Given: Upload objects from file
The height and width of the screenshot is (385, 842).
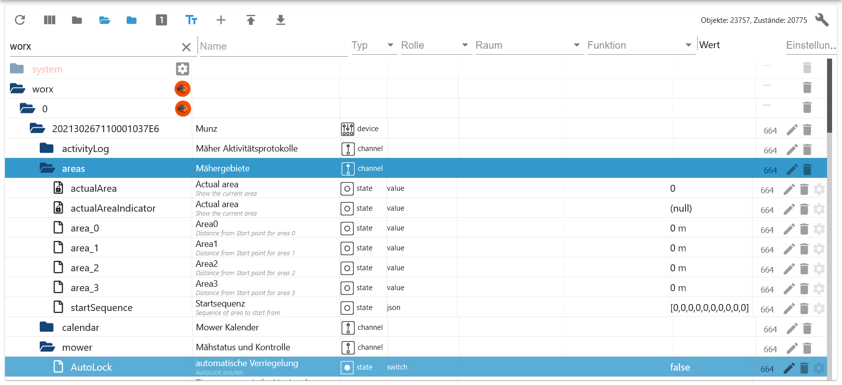Looking at the screenshot, I should (x=251, y=20).
